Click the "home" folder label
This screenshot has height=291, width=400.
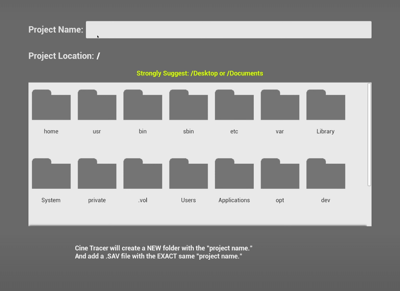click(51, 131)
